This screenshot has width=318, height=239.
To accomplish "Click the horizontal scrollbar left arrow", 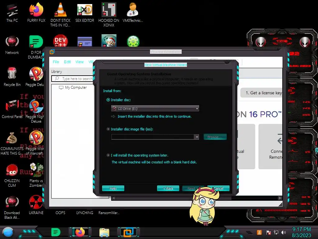I will [x=114, y=198].
